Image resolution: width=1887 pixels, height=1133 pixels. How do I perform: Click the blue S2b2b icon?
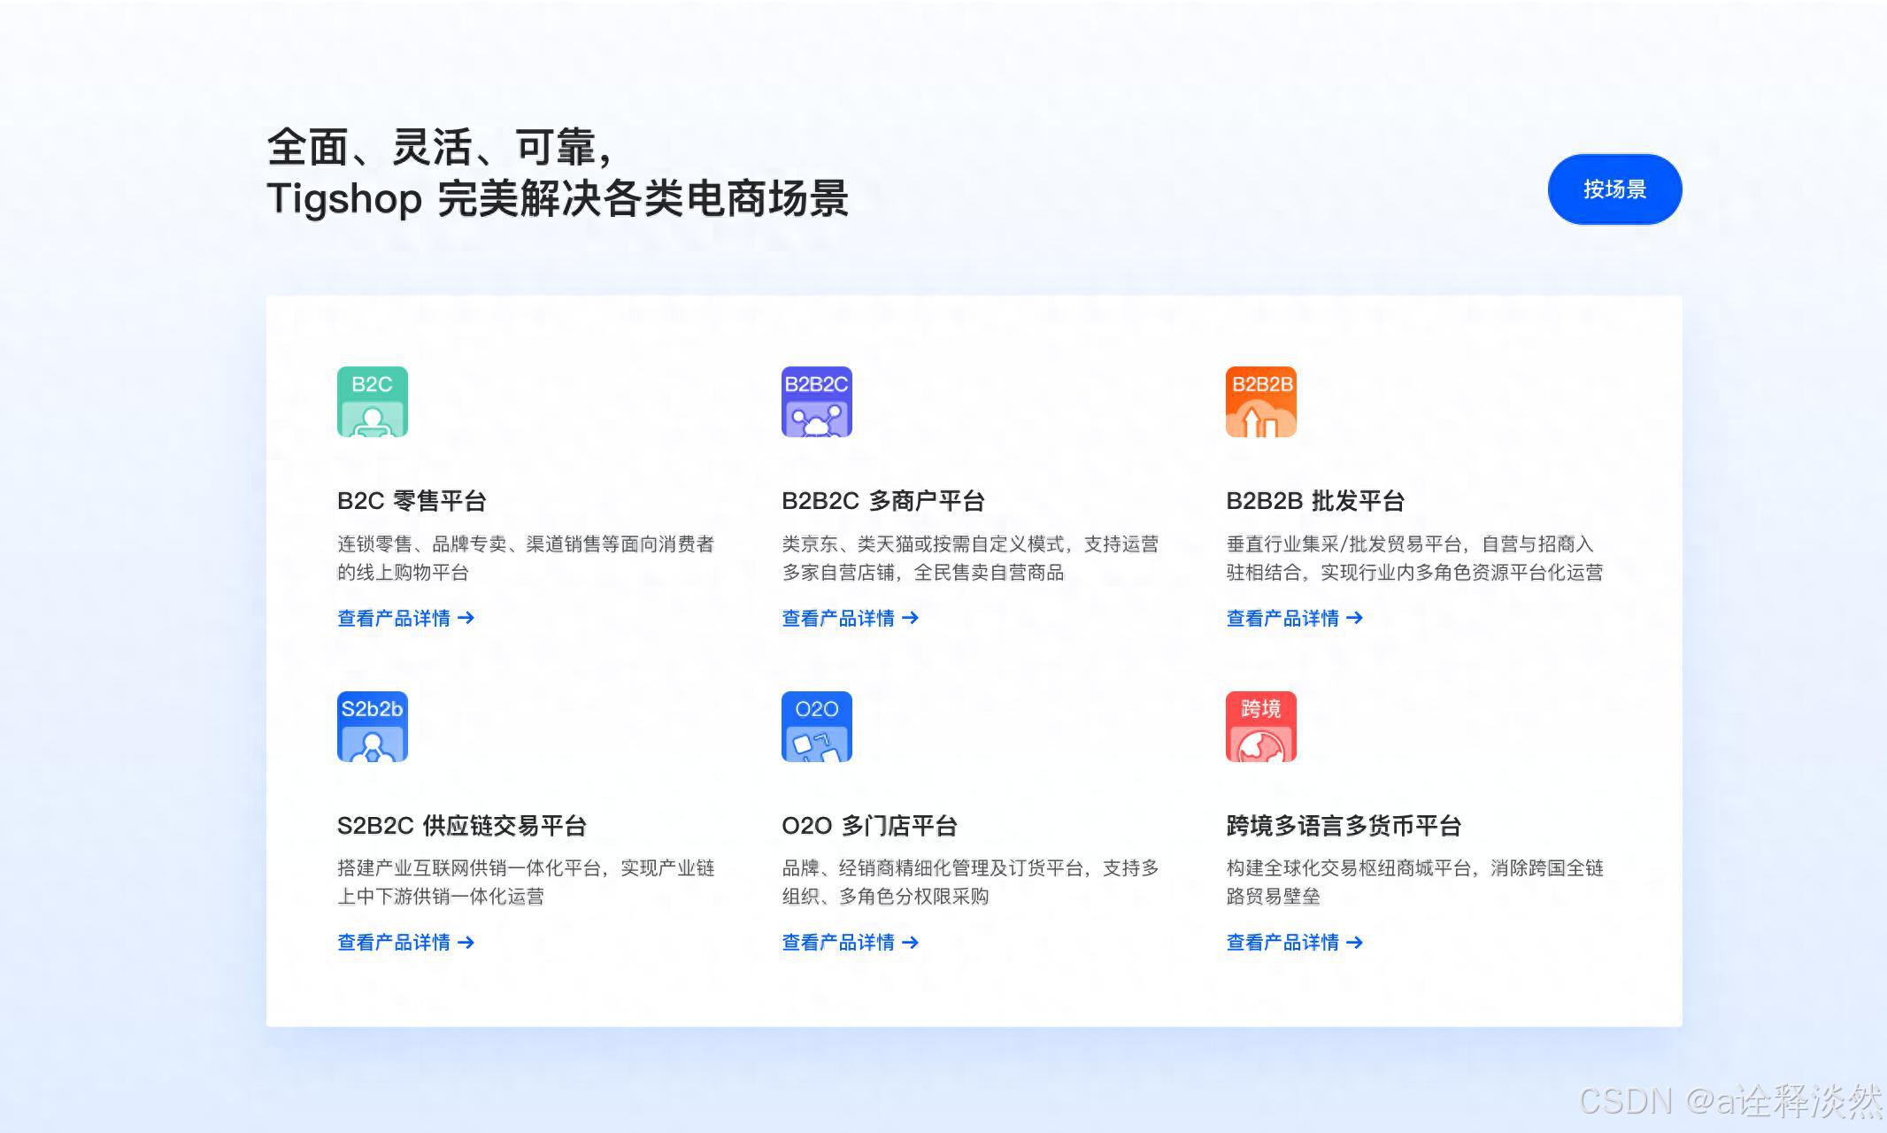[x=373, y=727]
